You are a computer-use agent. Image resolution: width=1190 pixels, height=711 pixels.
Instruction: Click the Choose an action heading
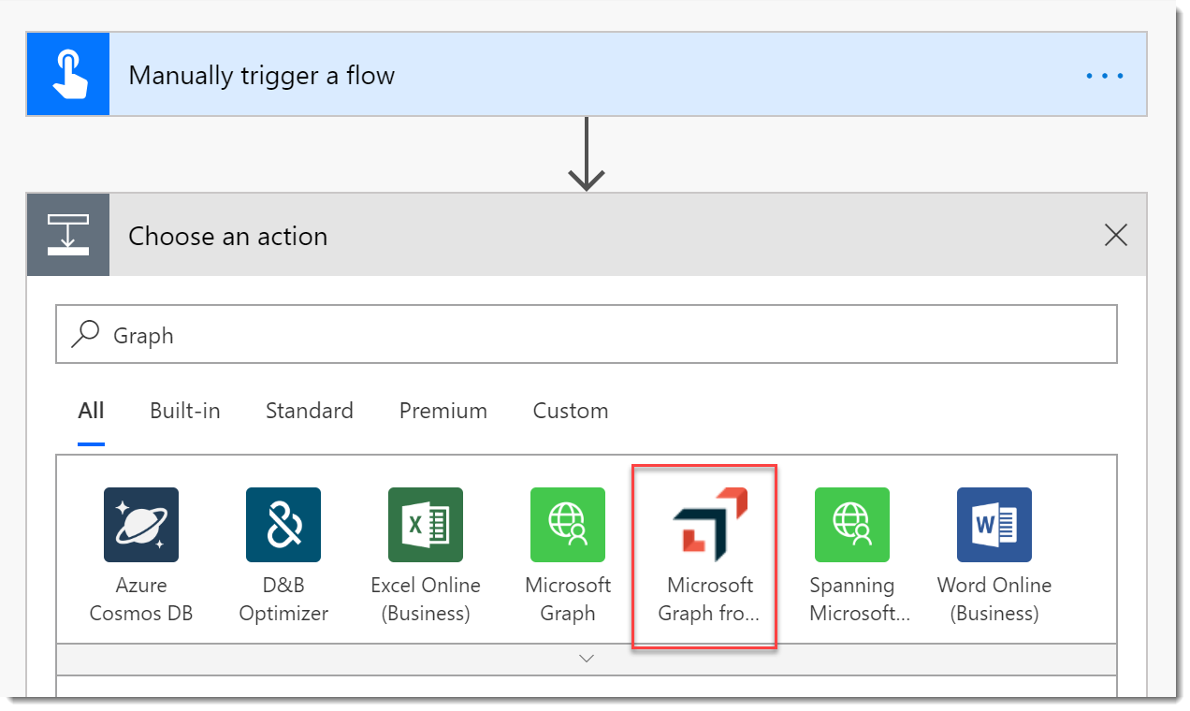(228, 237)
